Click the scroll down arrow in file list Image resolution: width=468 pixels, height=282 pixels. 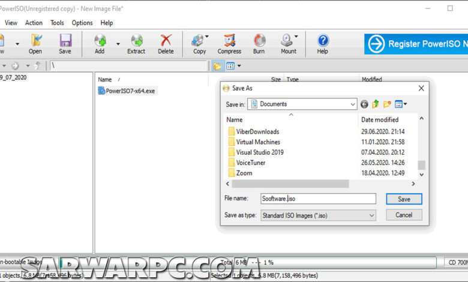pyautogui.click(x=421, y=175)
